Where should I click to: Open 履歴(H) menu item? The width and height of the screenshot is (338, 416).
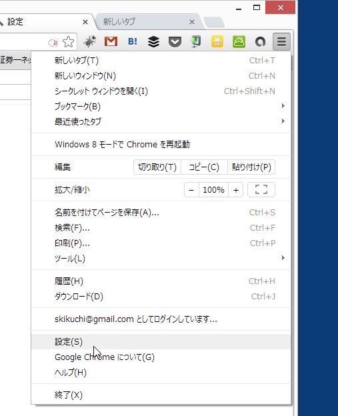pos(161,281)
